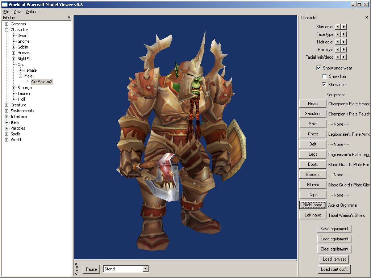This screenshot has height=278, width=371.
Task: Expand the Item tree node
Action: point(7,122)
